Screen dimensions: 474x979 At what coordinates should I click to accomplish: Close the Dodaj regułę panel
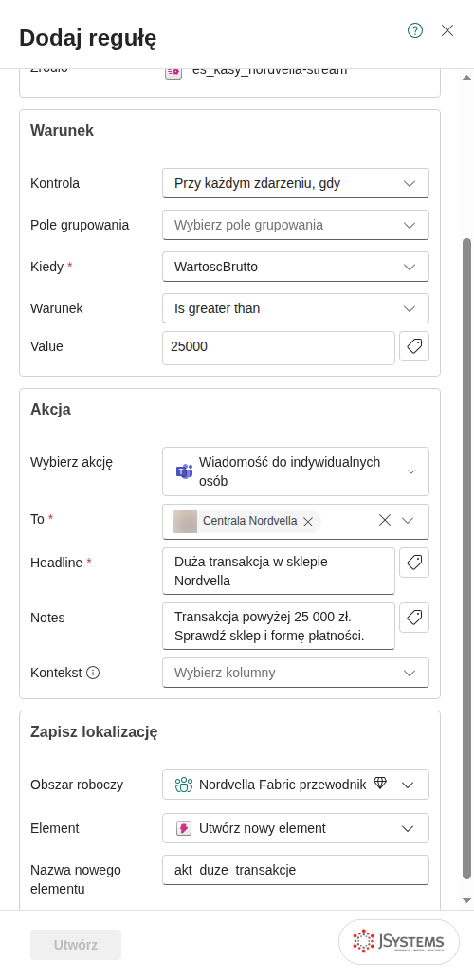pyautogui.click(x=447, y=30)
